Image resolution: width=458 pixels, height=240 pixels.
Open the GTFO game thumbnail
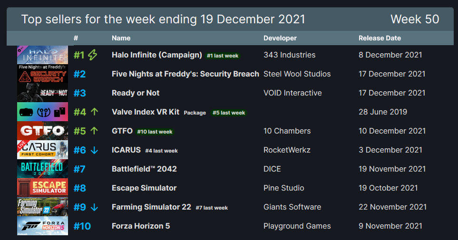point(42,131)
